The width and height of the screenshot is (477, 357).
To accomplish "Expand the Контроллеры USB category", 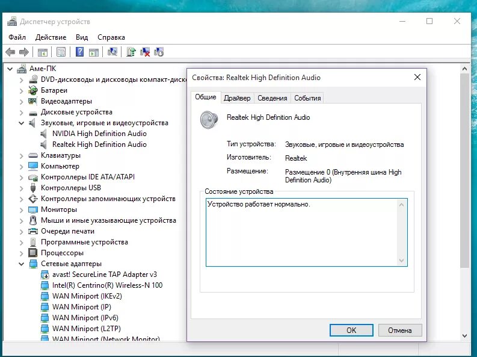I will point(21,188).
